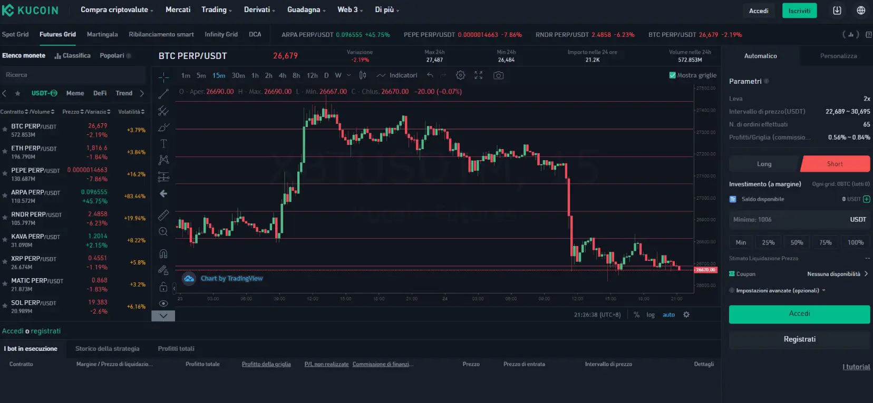Switch to the Martingala tab
Viewport: 873px width, 403px height.
tap(102, 34)
